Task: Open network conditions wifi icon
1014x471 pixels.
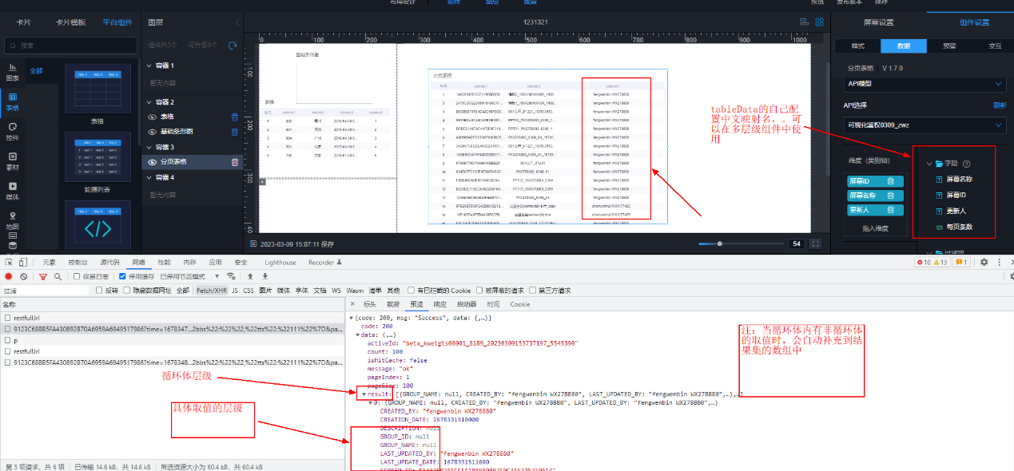Action: [x=231, y=276]
